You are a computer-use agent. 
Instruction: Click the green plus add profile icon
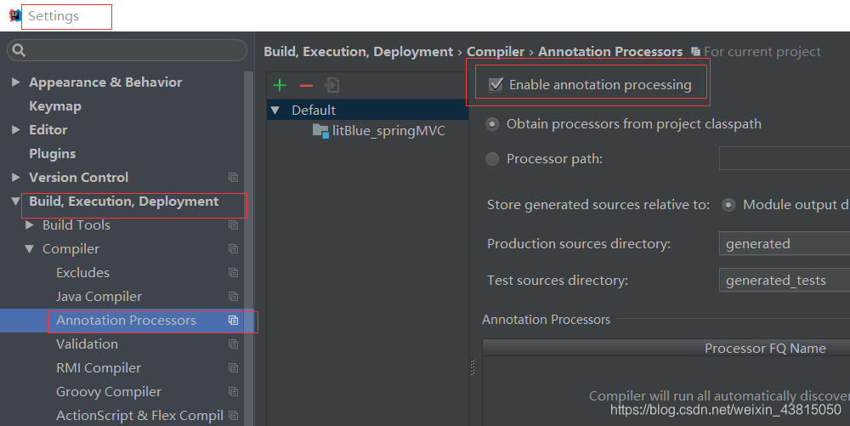click(280, 85)
